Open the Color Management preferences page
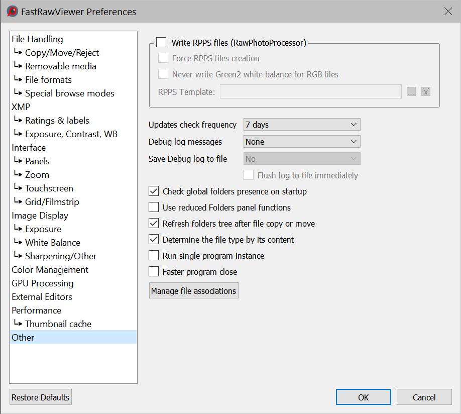 [50, 270]
